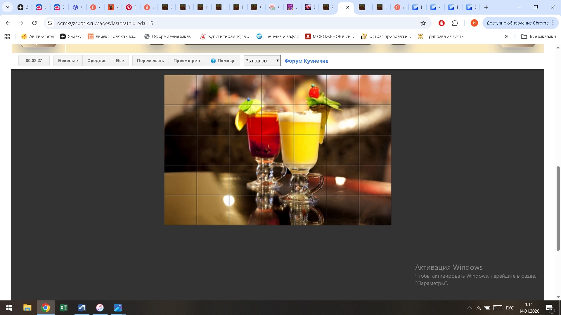Bookmark page with star icon
Screen dimensions: 561x315
tap(423, 23)
